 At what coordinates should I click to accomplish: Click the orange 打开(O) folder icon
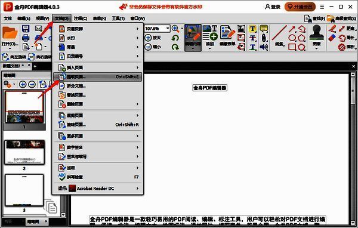pyautogui.click(x=10, y=33)
